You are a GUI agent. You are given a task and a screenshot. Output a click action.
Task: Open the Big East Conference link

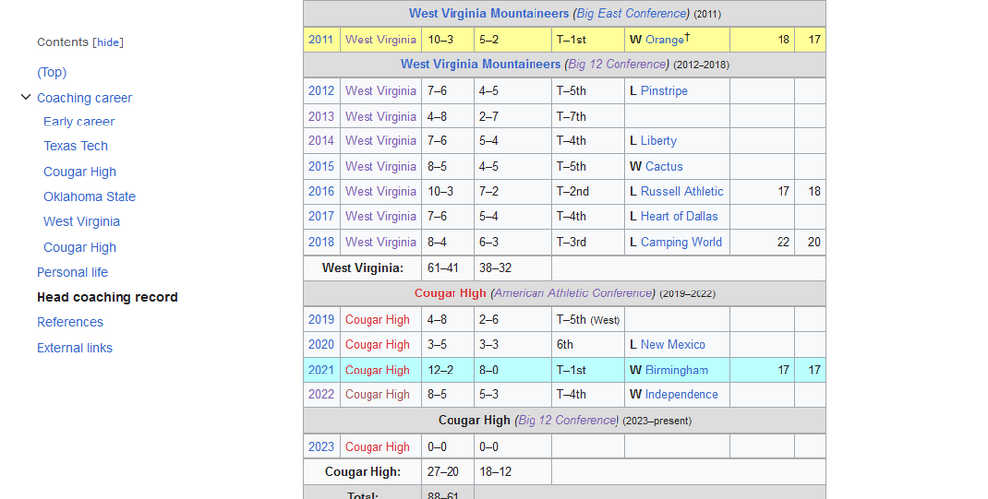[631, 14]
